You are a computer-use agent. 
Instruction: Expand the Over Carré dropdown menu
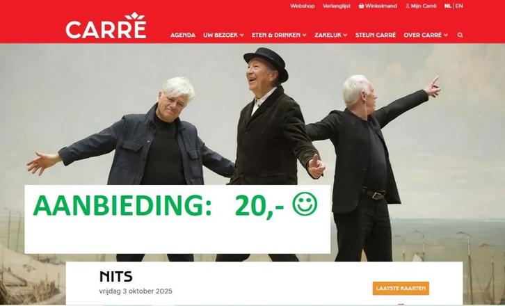coord(426,35)
